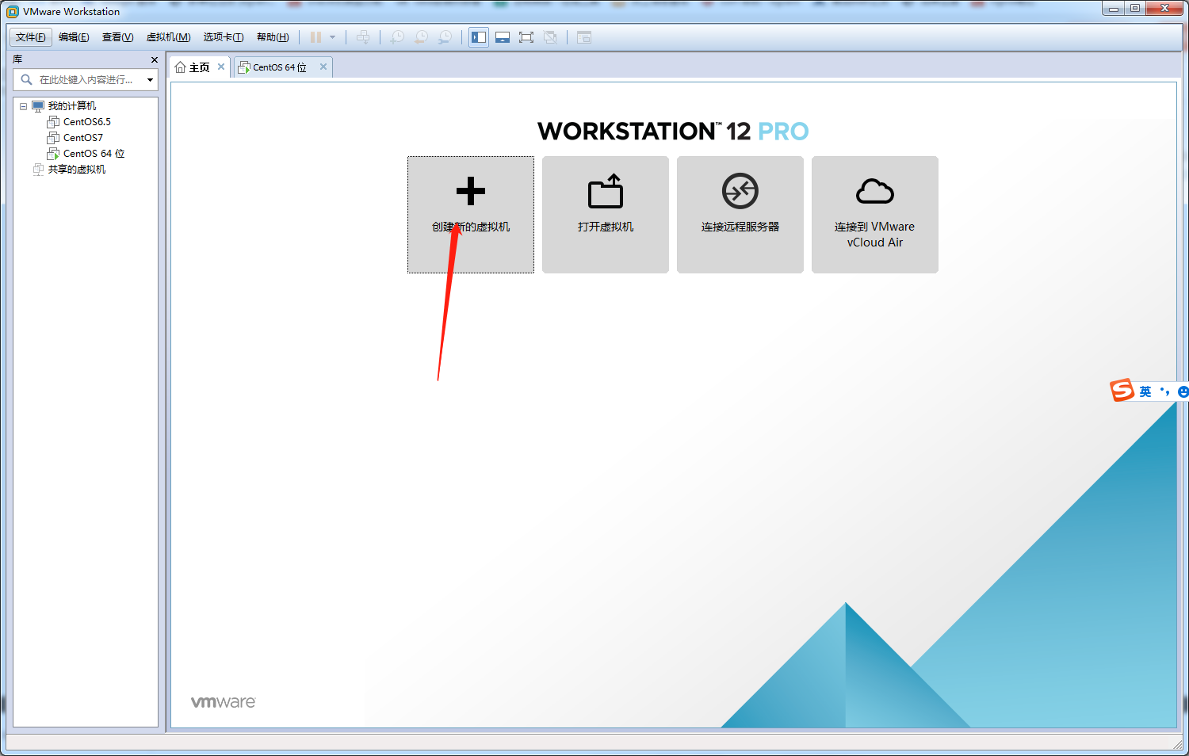Click 连接远程服务器 tile
This screenshot has width=1189, height=756.
click(x=740, y=215)
